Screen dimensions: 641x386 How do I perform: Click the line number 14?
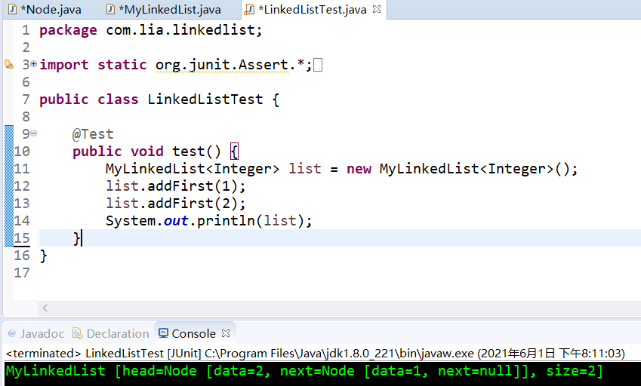(x=22, y=221)
